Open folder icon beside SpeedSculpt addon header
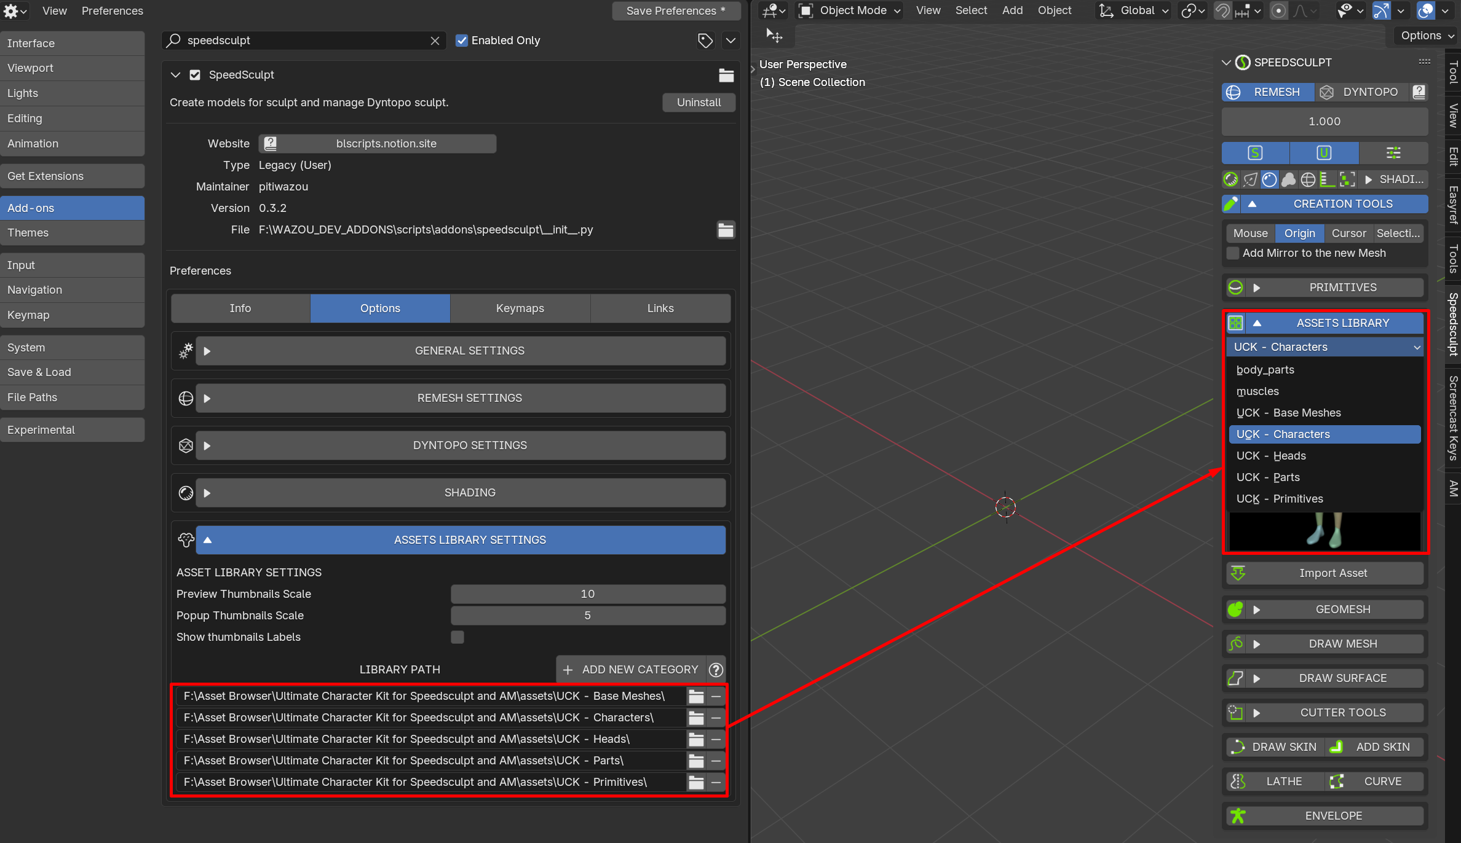This screenshot has height=843, width=1461. point(726,75)
